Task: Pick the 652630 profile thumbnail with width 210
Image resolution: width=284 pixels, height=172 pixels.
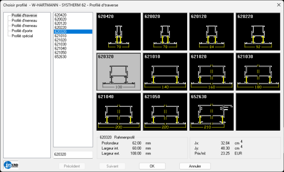Action: coord(212,112)
